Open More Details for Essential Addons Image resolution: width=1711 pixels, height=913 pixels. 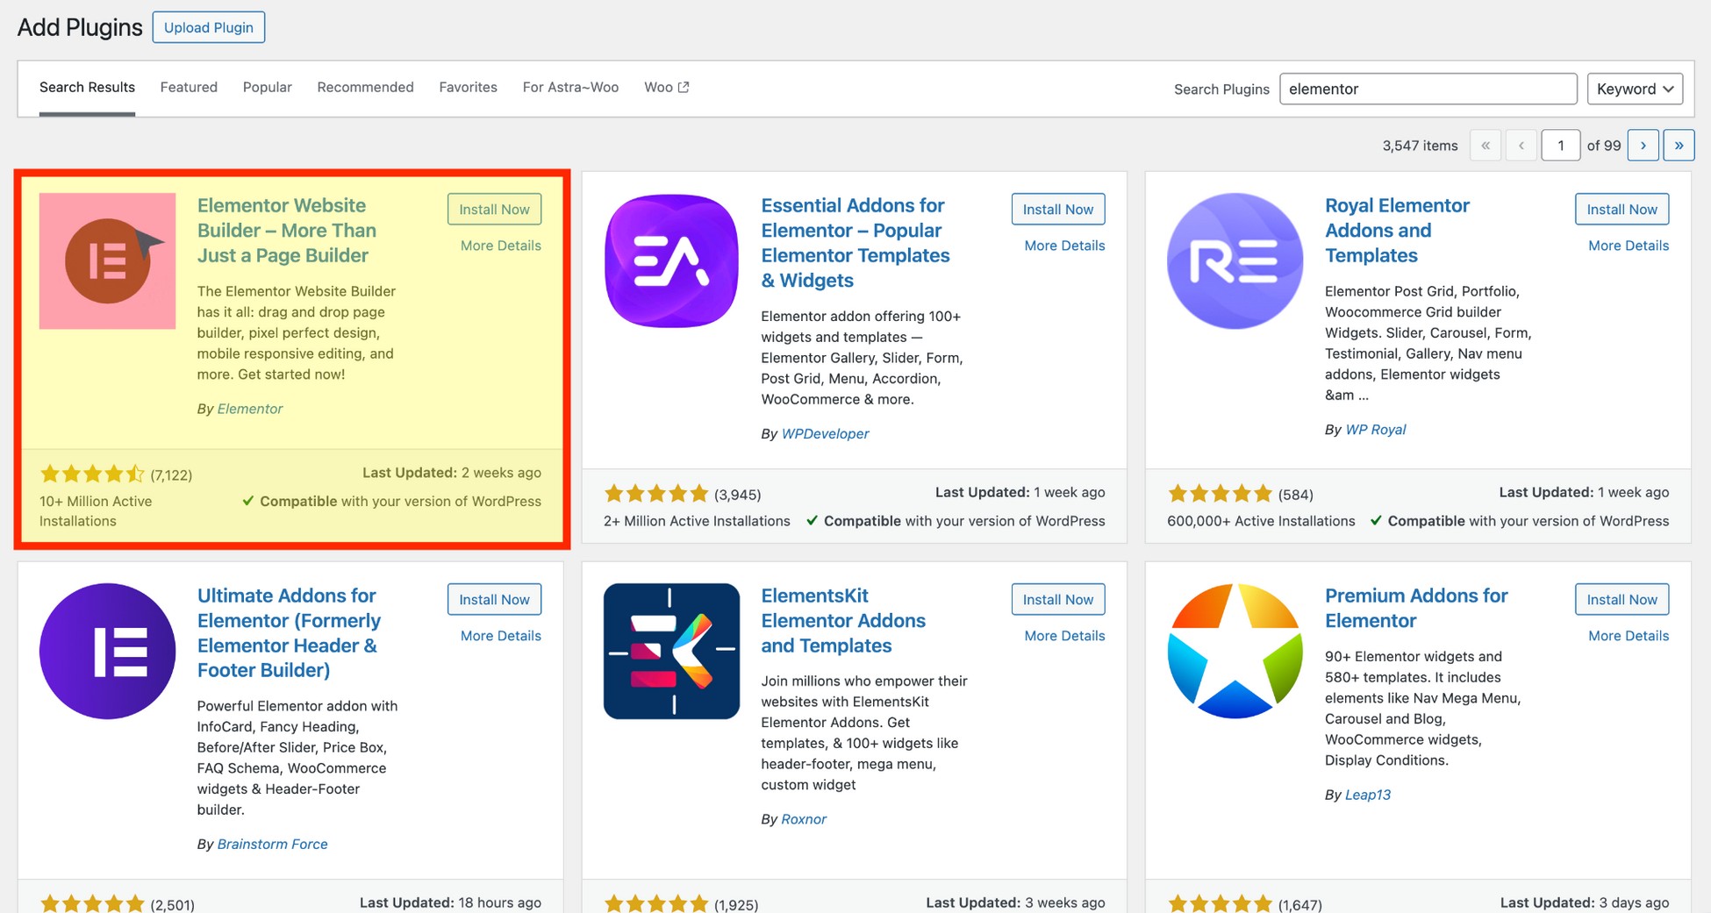(x=1063, y=246)
